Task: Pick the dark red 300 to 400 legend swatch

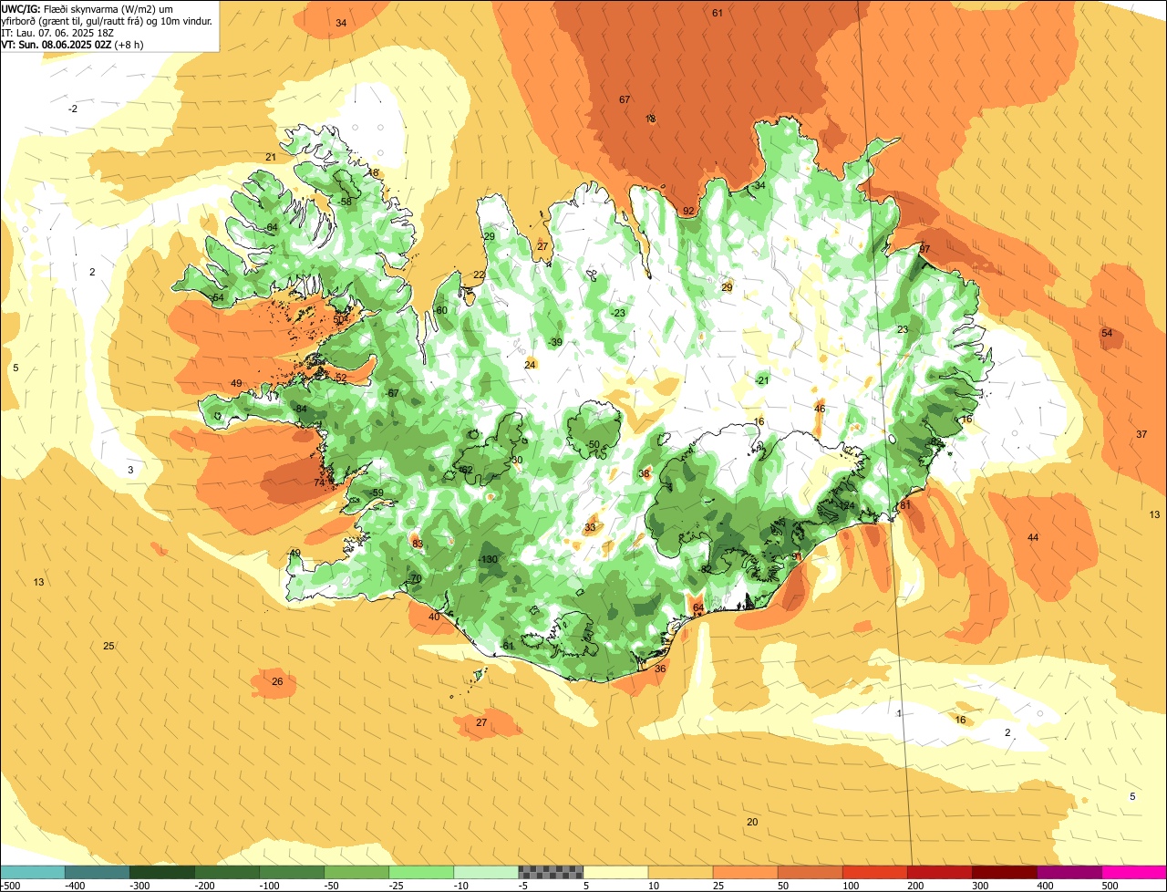Action: 1004,872
